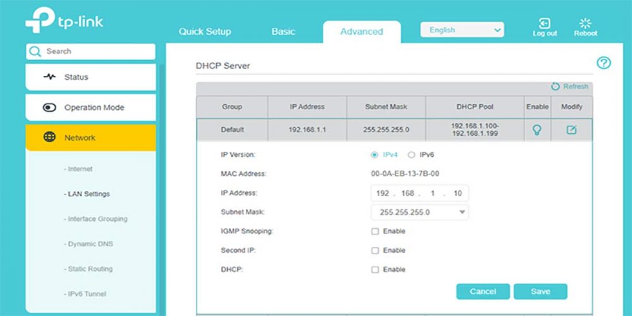Switch to the Quick Setup tab
Viewport: 632px width, 316px height.
(205, 32)
